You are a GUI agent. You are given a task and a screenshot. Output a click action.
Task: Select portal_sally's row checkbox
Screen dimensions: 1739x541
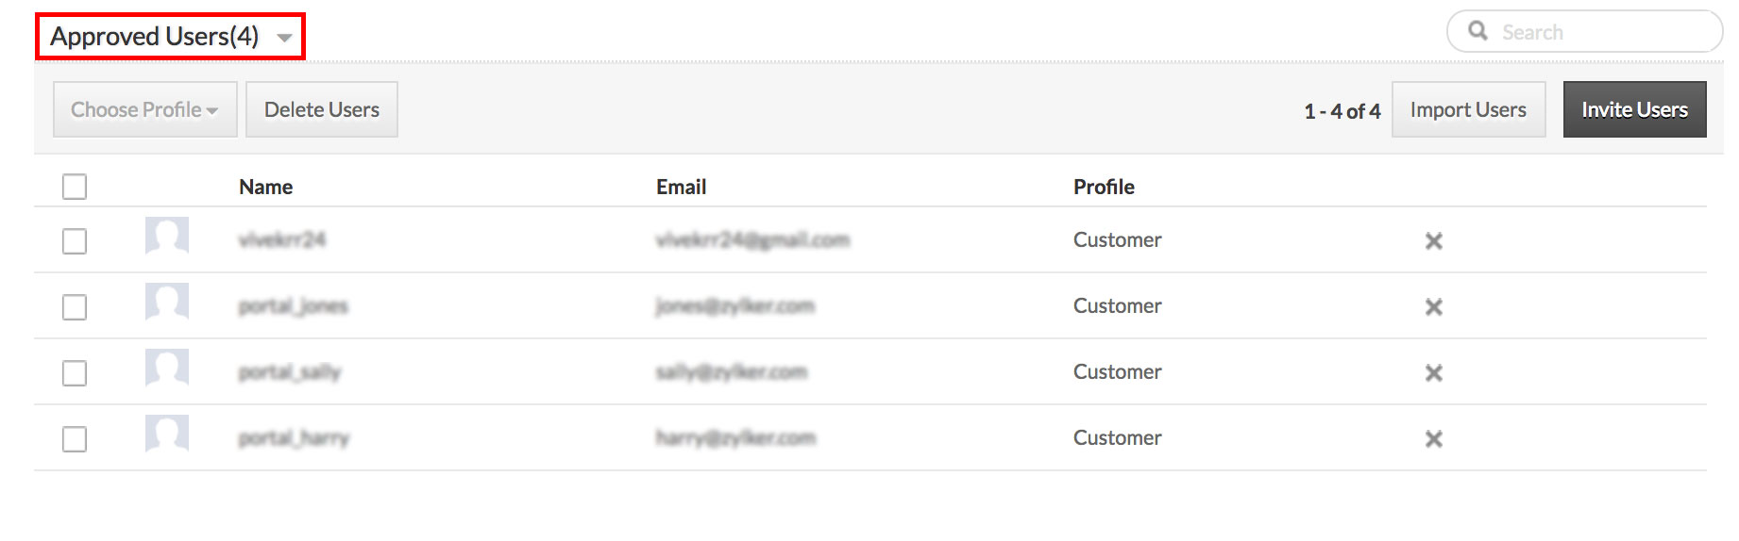[x=75, y=373]
